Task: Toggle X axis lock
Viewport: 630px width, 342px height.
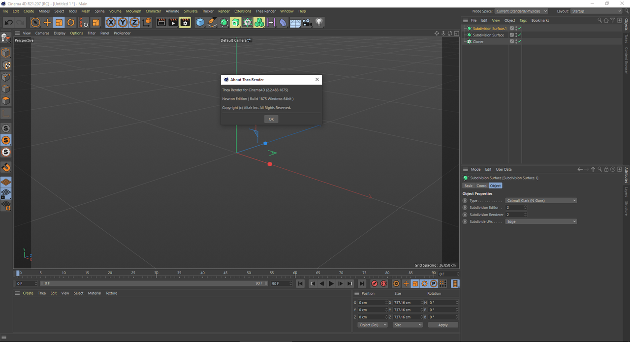Action: click(x=111, y=22)
